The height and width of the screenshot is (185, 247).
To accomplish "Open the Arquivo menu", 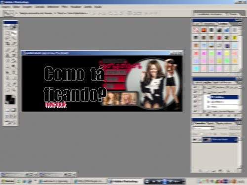I will tap(6, 7).
